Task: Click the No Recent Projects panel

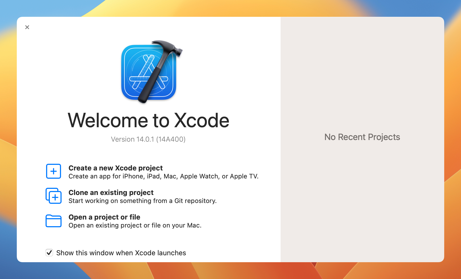Action: tap(362, 137)
